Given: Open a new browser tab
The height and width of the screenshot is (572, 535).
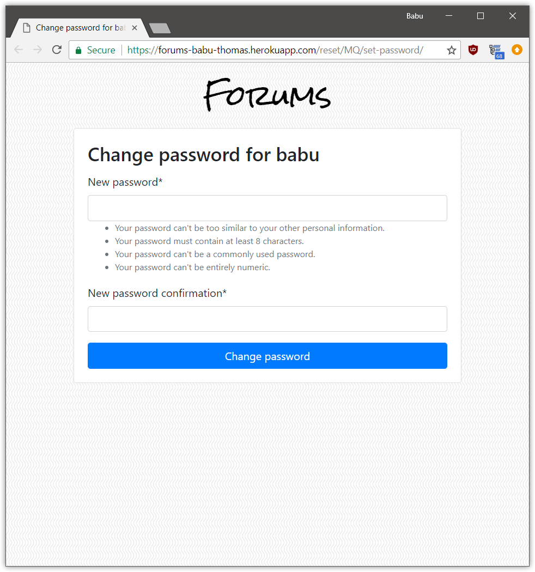Looking at the screenshot, I should 160,28.
